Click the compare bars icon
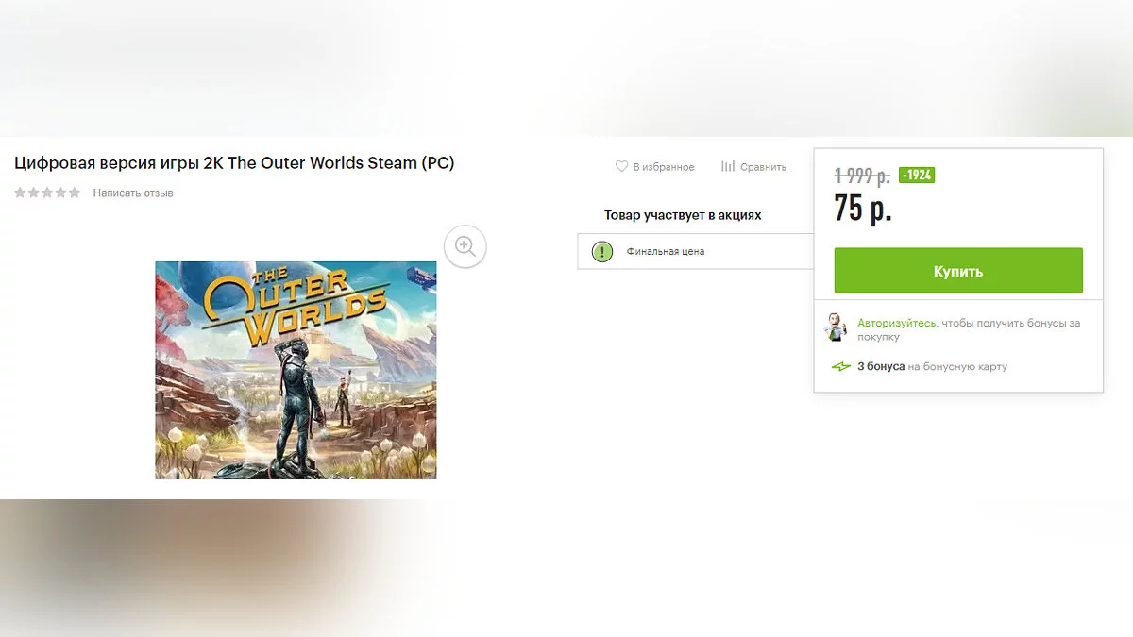 pos(728,167)
